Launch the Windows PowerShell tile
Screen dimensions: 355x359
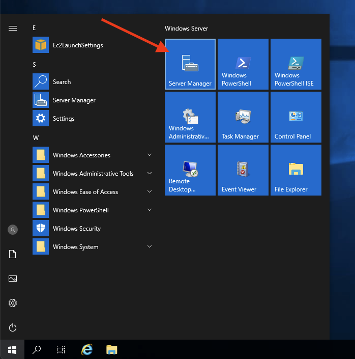[243, 64]
